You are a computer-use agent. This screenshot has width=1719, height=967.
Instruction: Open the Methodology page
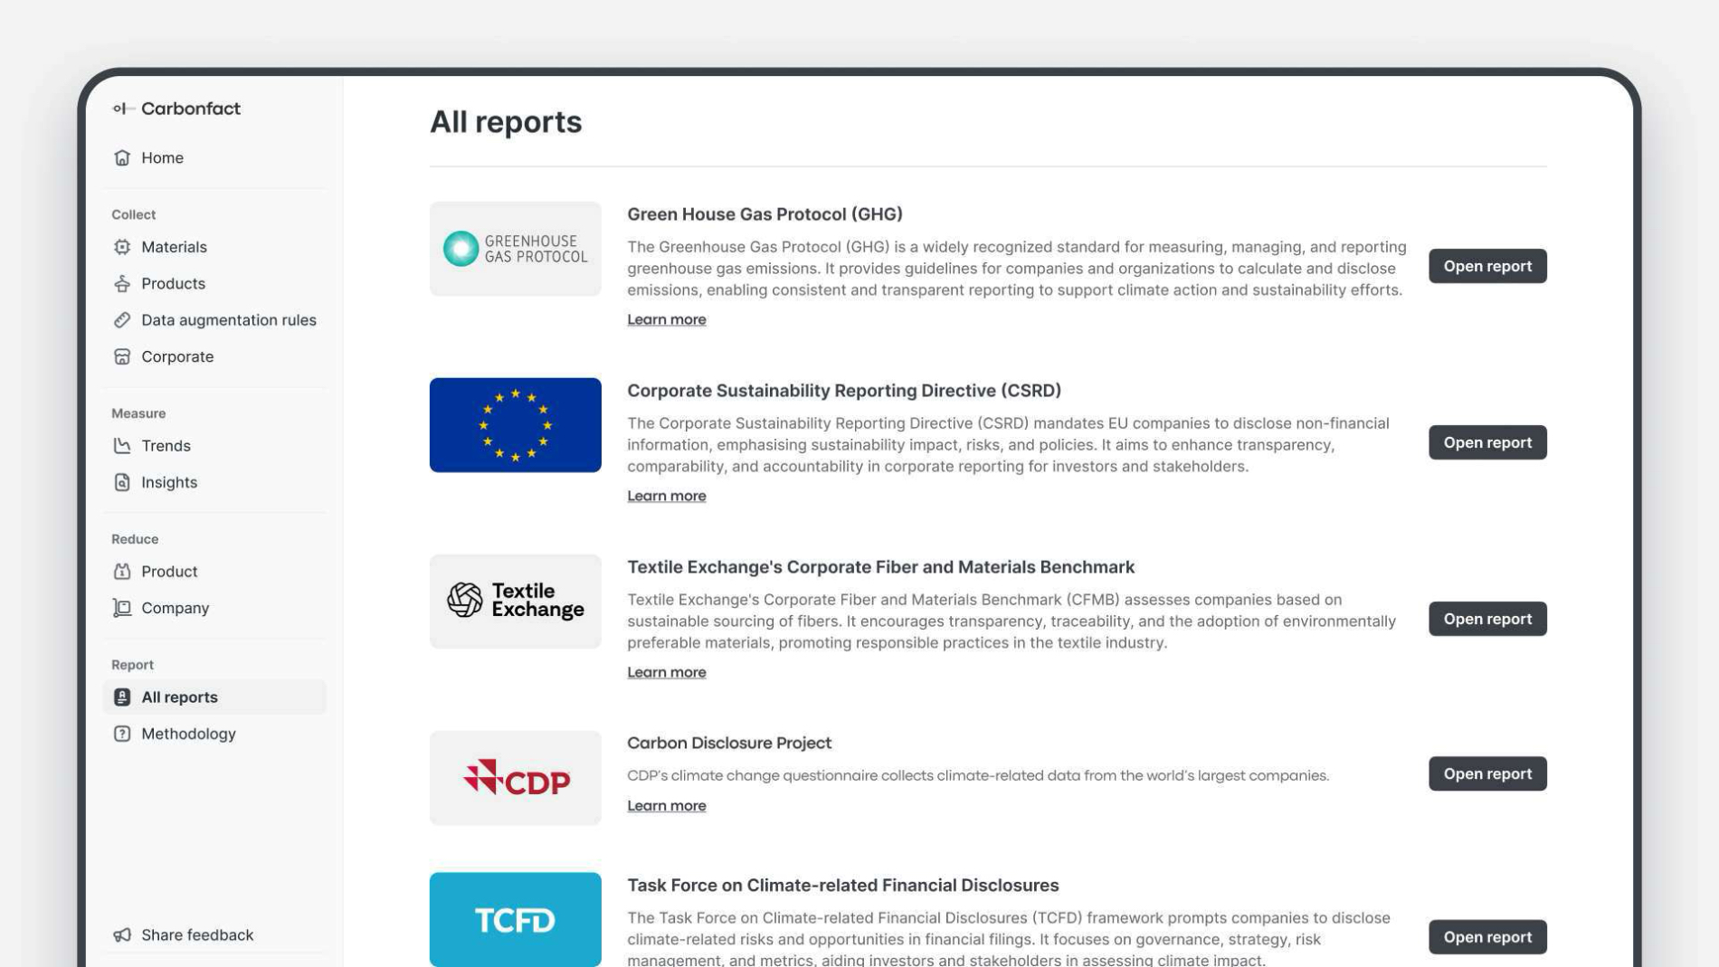pyautogui.click(x=214, y=734)
